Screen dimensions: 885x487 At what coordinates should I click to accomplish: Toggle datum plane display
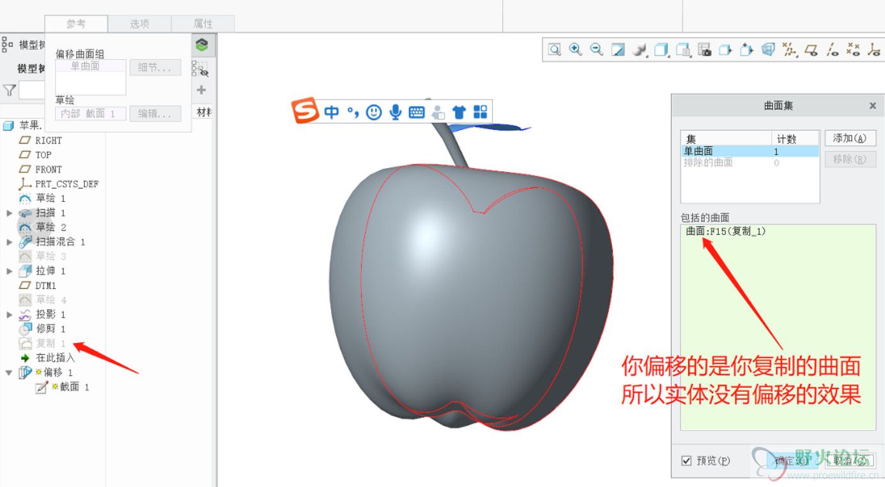click(x=812, y=50)
